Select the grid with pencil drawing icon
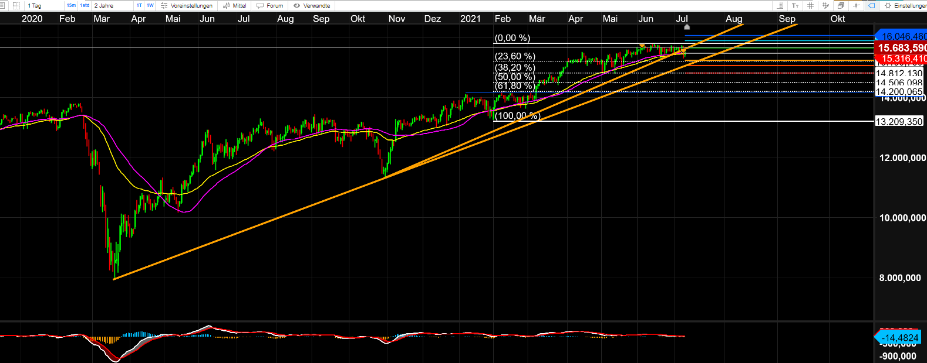 [x=825, y=6]
